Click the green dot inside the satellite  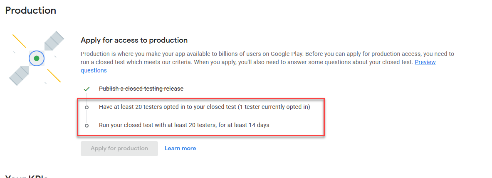(37, 58)
